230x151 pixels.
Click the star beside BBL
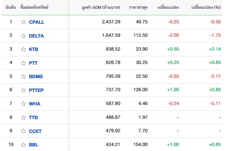click(23, 145)
